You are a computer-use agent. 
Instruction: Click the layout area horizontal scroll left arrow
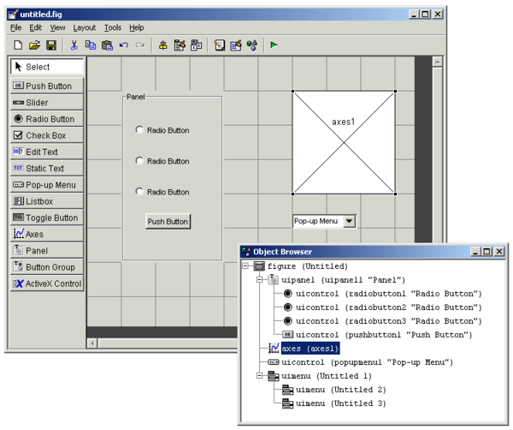click(92, 343)
